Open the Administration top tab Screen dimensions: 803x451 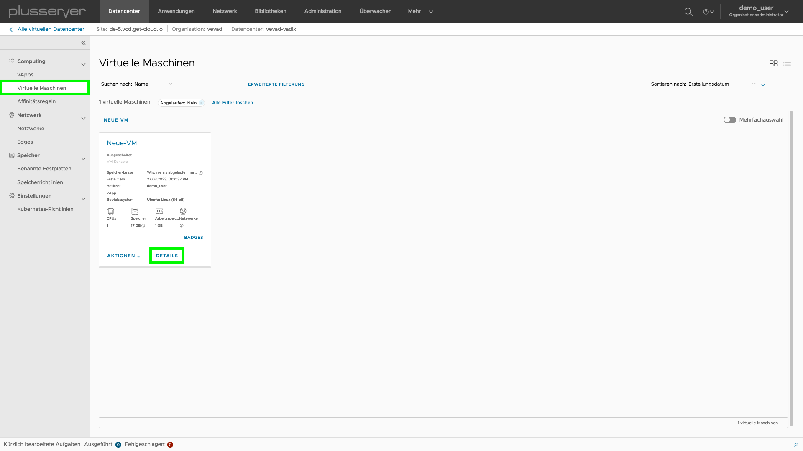coord(323,11)
